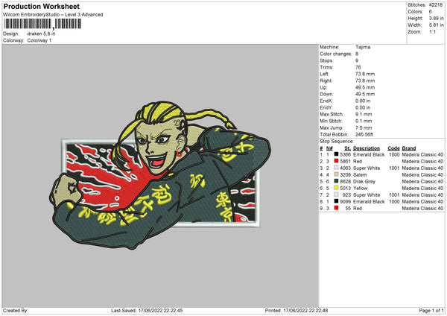447x316 pixels.
Task: Click the 'Red' description in row 9
Action: click(x=358, y=209)
